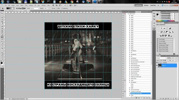Select the Duplicate current layer step
Image resolution: width=179 pixels, height=100 pixels.
point(140,93)
